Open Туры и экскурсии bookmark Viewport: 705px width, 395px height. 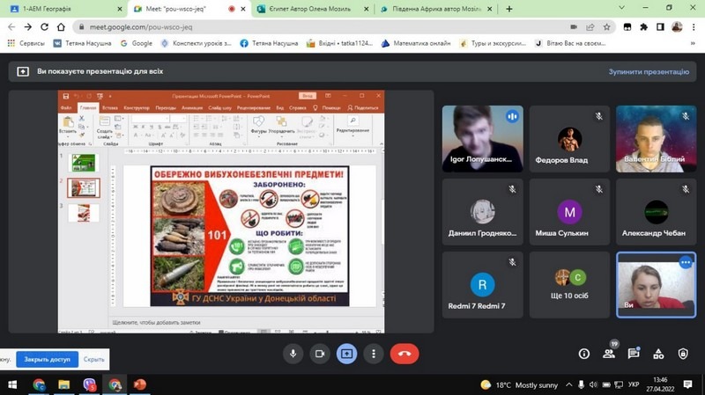(493, 43)
